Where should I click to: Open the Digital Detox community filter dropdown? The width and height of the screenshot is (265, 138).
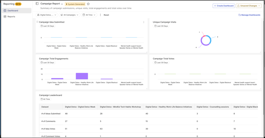coord(47,15)
